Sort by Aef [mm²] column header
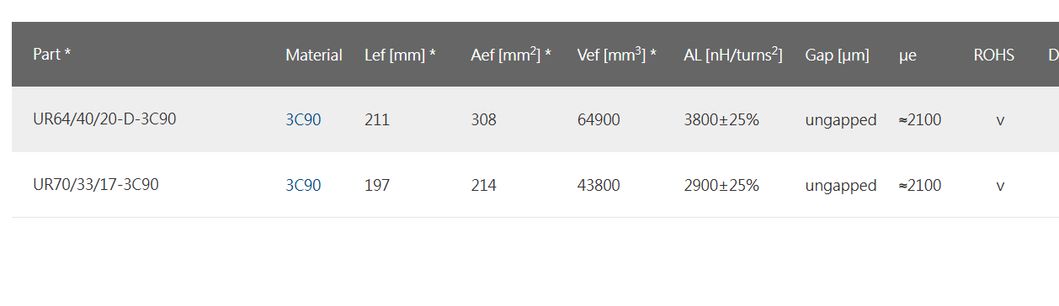The height and width of the screenshot is (306, 1059). coord(511,55)
